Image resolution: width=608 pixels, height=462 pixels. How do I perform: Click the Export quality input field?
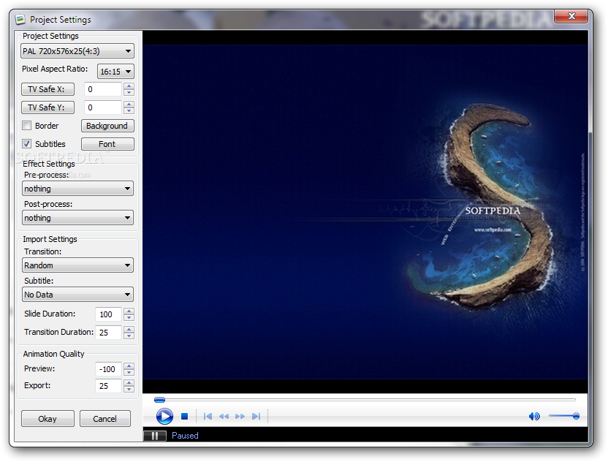[x=109, y=385]
